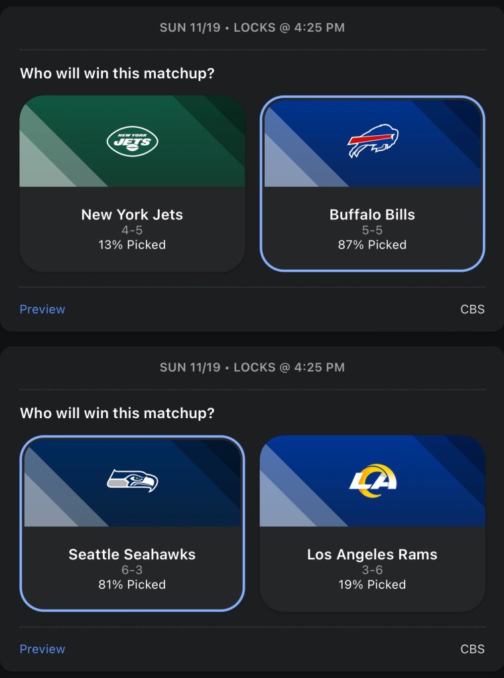This screenshot has width=504, height=678.
Task: Click the CBS label under Jets vs Bills
Action: click(472, 310)
